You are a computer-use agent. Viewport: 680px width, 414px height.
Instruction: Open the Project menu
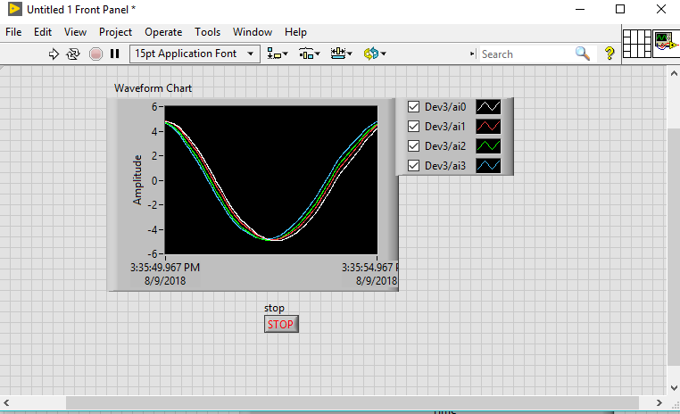pos(115,32)
